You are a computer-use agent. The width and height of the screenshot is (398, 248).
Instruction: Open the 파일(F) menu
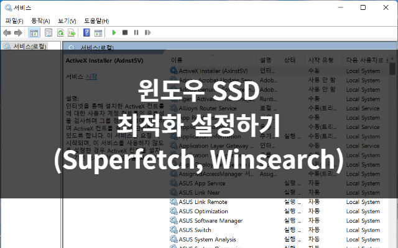pos(14,20)
